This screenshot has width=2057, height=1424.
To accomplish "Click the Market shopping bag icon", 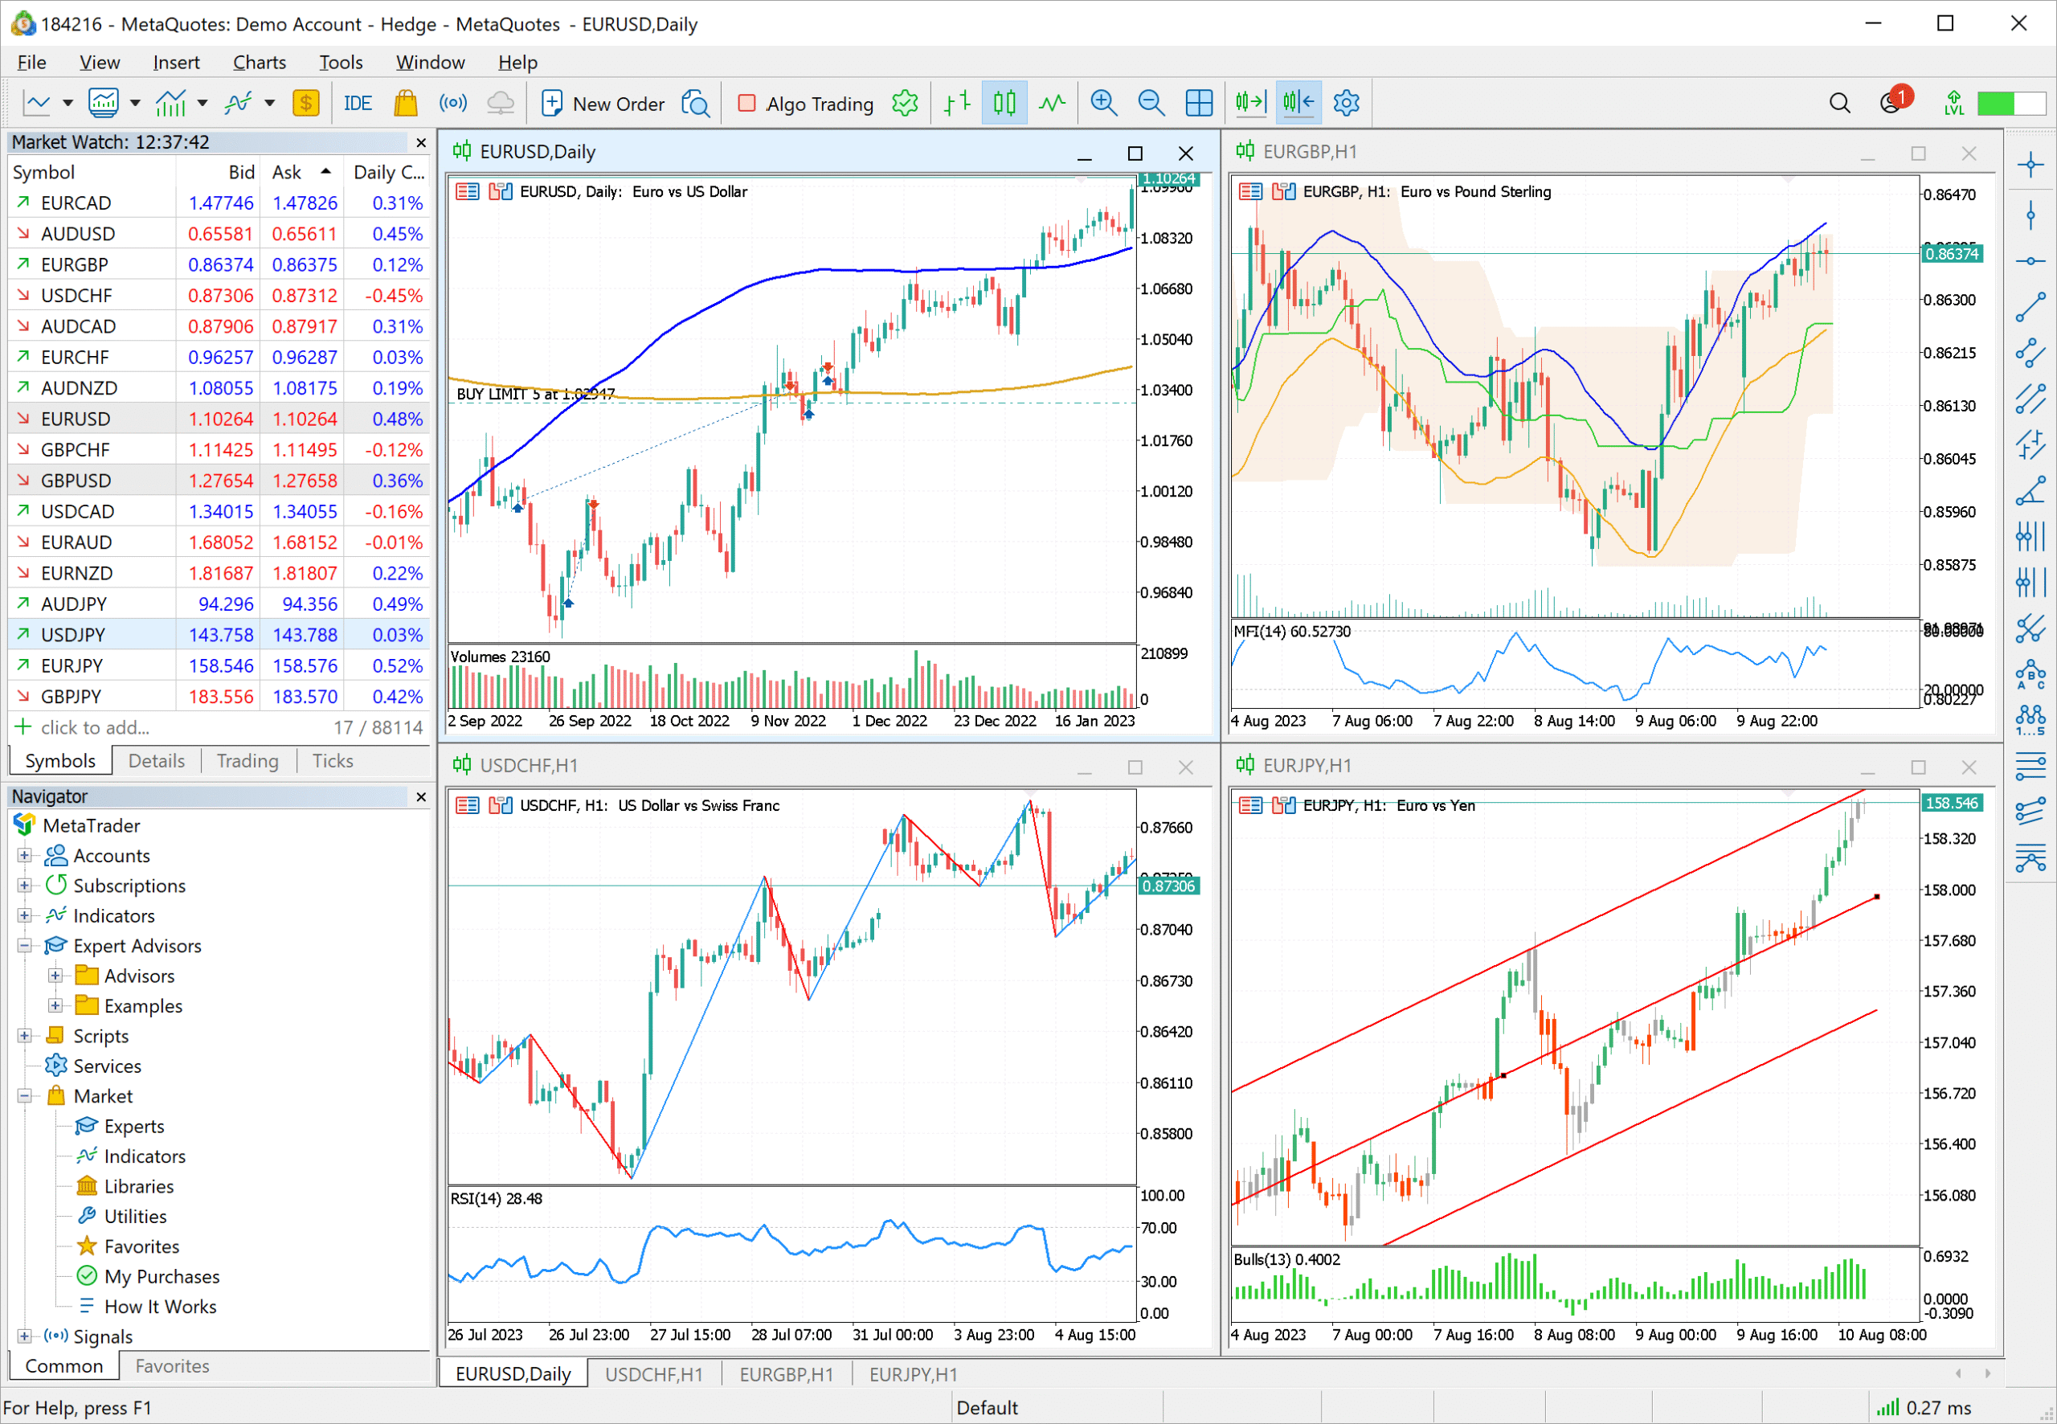I will pos(406,104).
